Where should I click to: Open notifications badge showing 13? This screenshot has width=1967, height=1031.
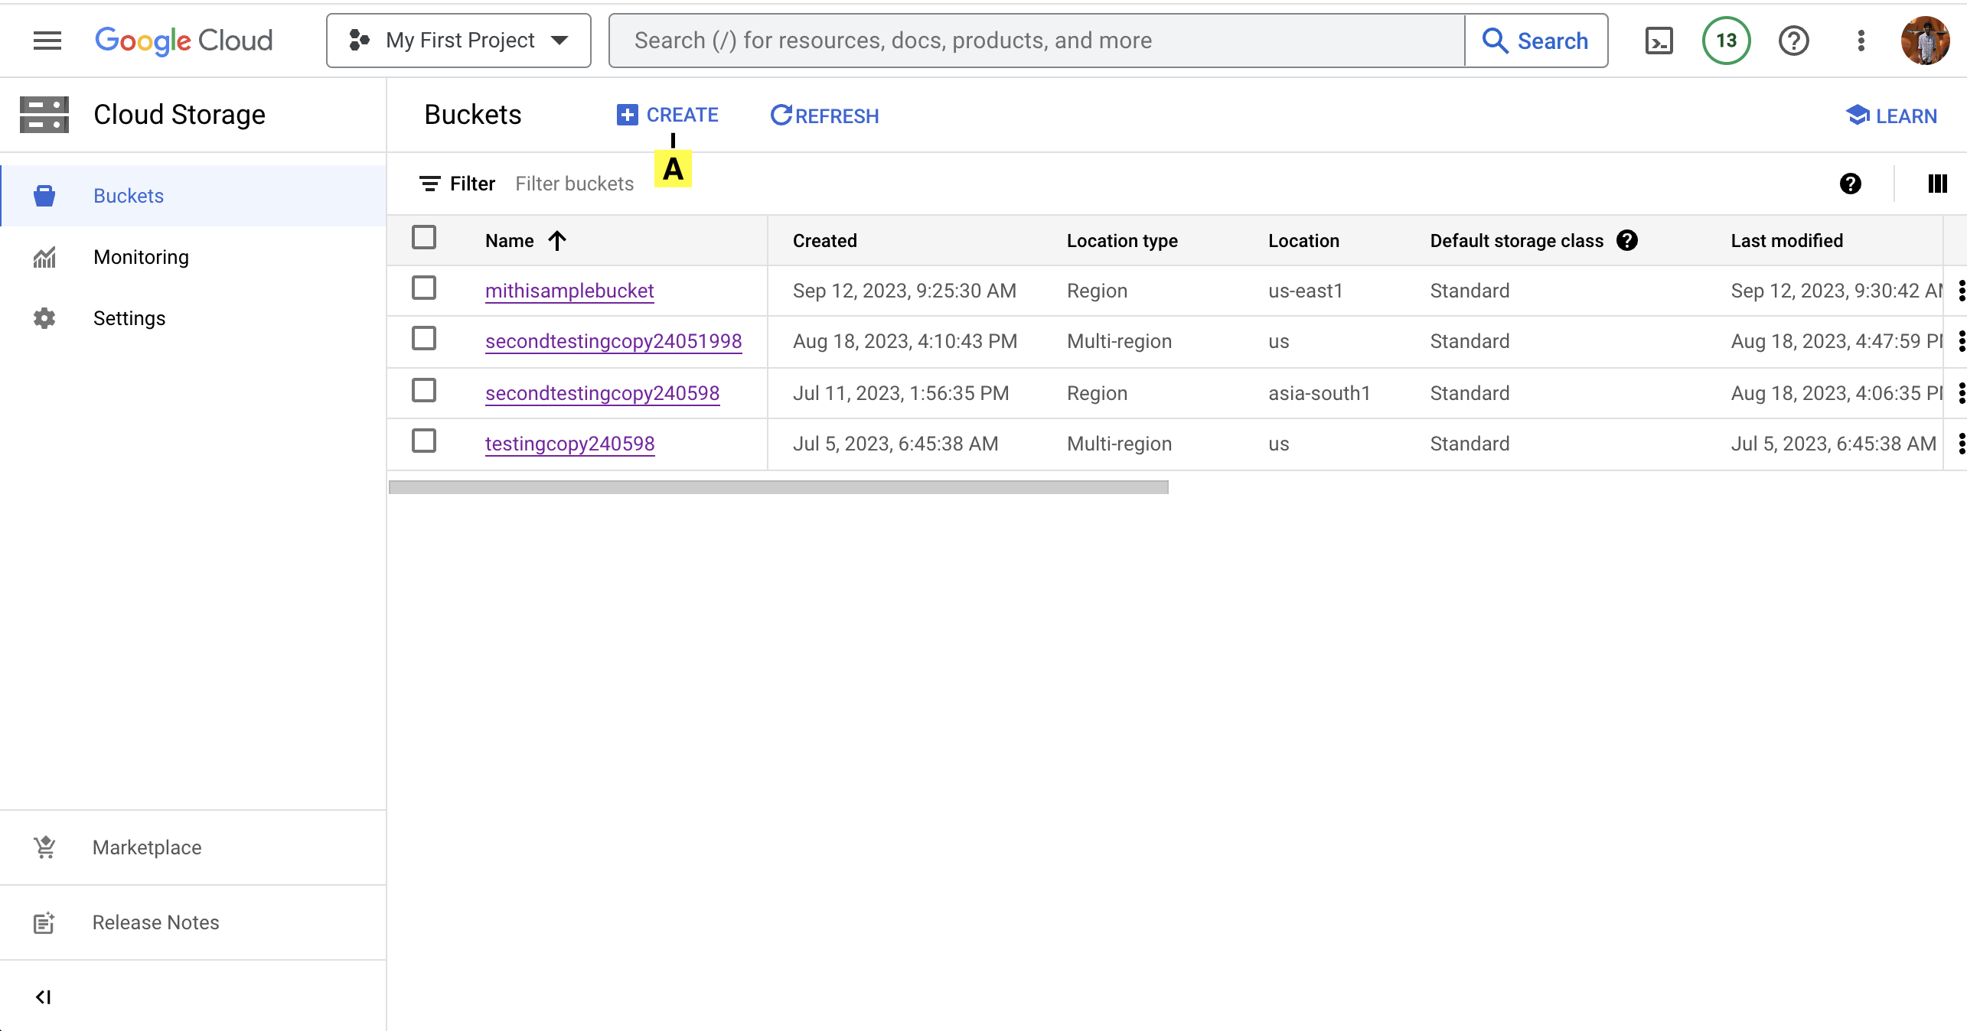tap(1726, 41)
